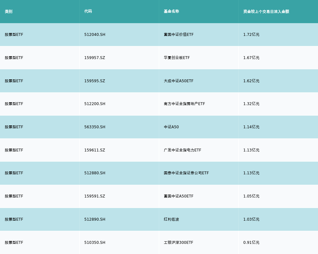318x254 pixels.
Task: Select fund name 中证A50
Action: pos(171,127)
